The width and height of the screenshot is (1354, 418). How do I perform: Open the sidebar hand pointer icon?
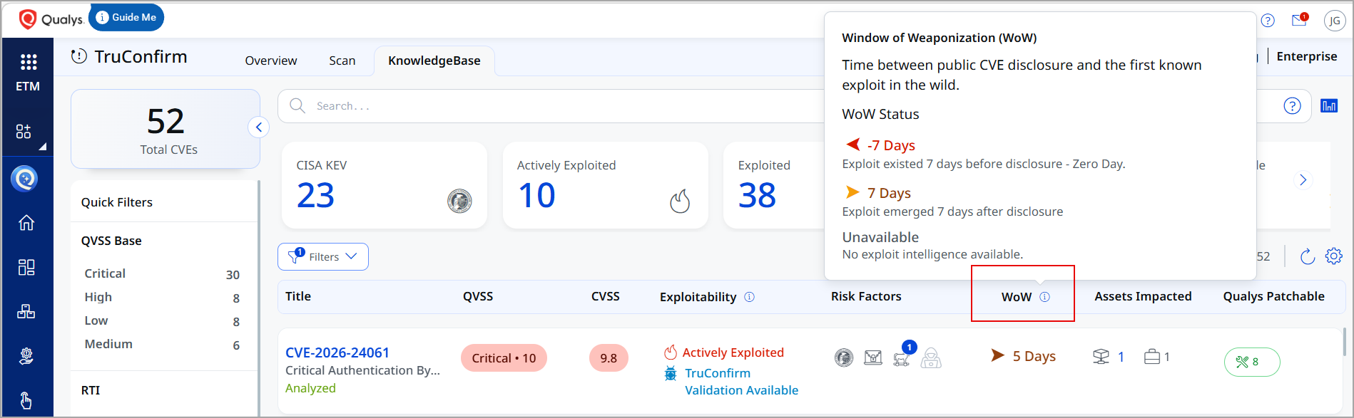pyautogui.click(x=26, y=400)
